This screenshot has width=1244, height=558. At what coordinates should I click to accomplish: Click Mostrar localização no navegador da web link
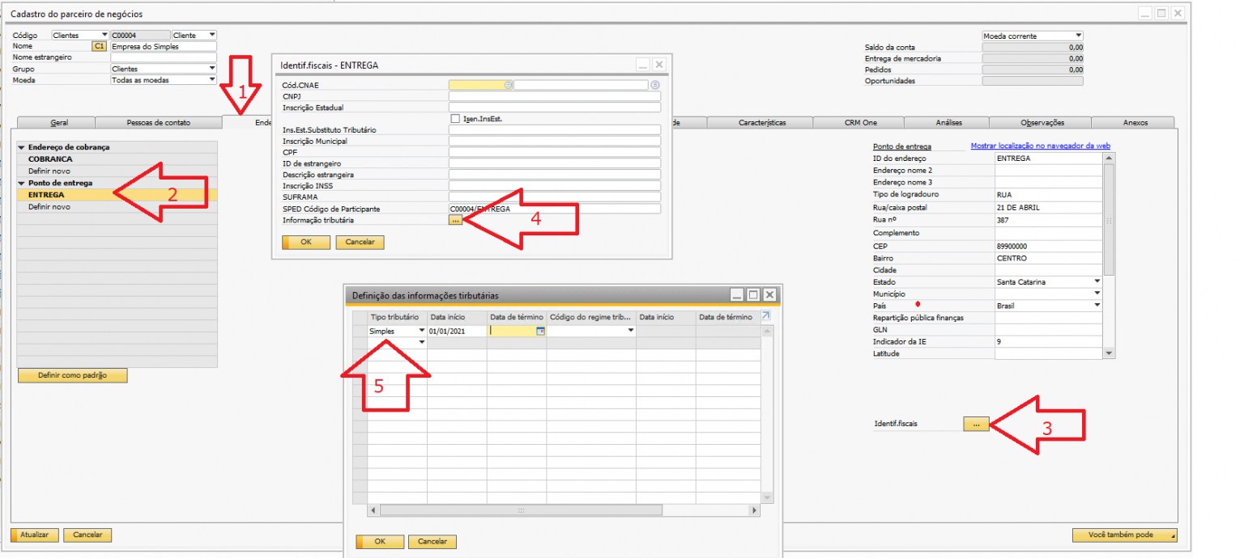[1040, 146]
